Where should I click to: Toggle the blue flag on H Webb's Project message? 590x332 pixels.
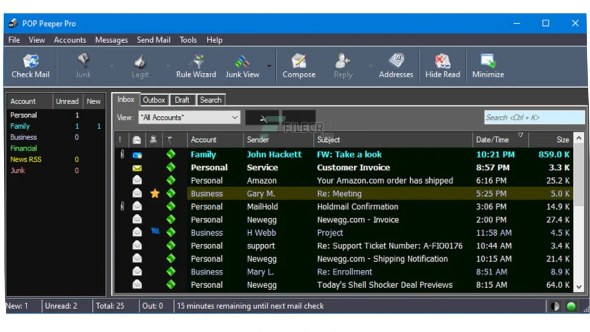click(x=154, y=232)
